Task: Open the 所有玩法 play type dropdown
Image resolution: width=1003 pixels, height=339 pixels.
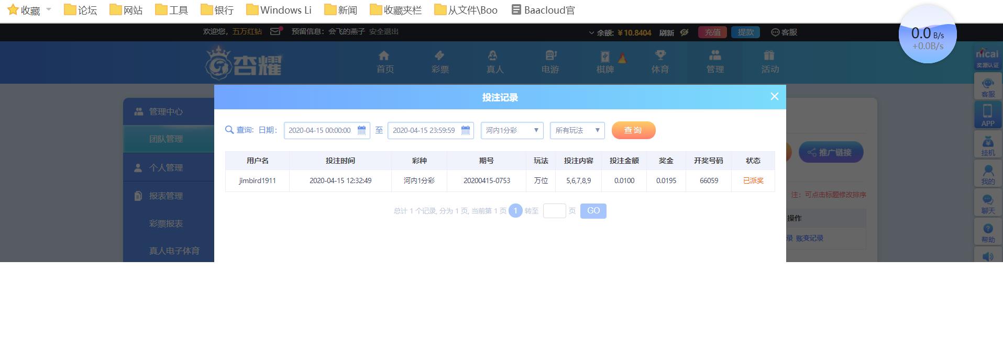Action: pos(577,130)
